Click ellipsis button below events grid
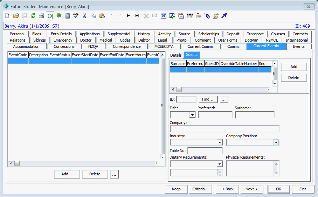This screenshot has width=318, height=197. point(115,174)
